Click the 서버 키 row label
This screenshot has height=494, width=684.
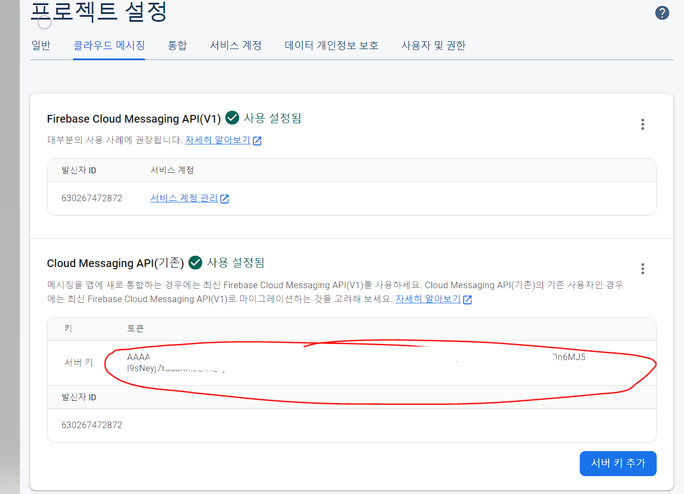(79, 363)
